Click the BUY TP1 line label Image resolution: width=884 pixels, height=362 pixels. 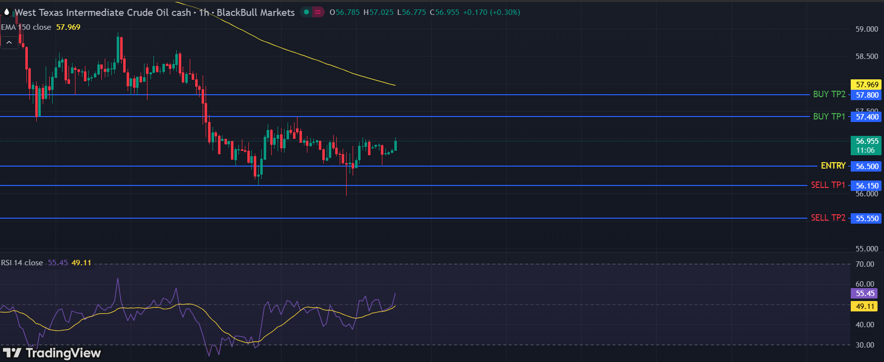click(x=829, y=117)
